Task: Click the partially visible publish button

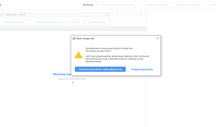Action: 211,5
